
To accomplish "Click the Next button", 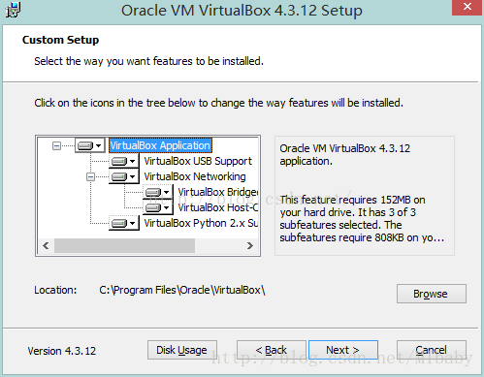I will pyautogui.click(x=343, y=350).
